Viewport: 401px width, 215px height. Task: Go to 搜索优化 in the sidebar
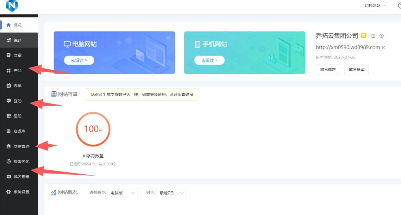(x=21, y=161)
